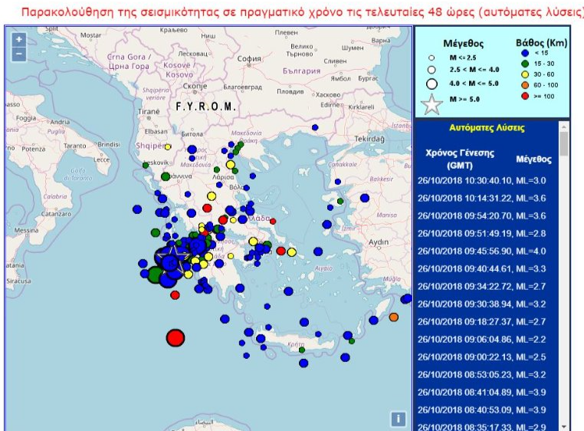The height and width of the screenshot is (431, 584).
Task: Select event 26/10/2018 10:14:31.22, ML=3.6
Action: [481, 198]
